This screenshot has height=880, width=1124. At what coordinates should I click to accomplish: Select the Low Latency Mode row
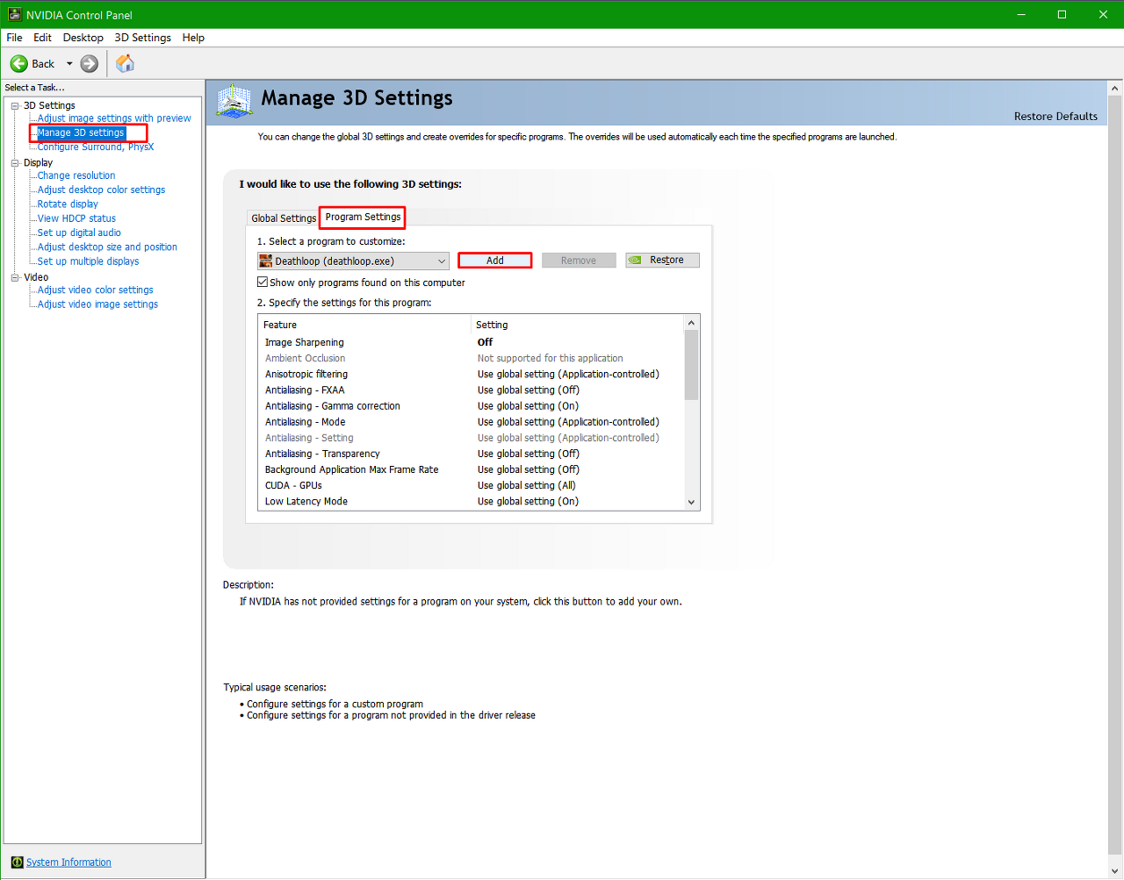[471, 501]
